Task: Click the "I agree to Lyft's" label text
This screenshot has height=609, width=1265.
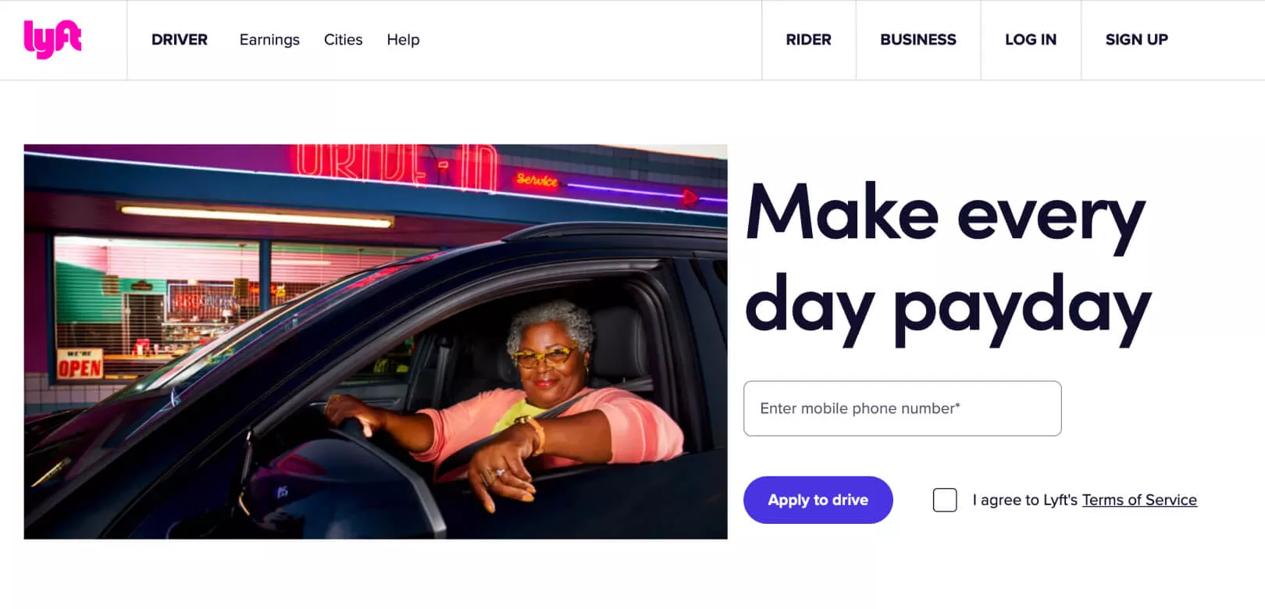Action: point(1024,500)
